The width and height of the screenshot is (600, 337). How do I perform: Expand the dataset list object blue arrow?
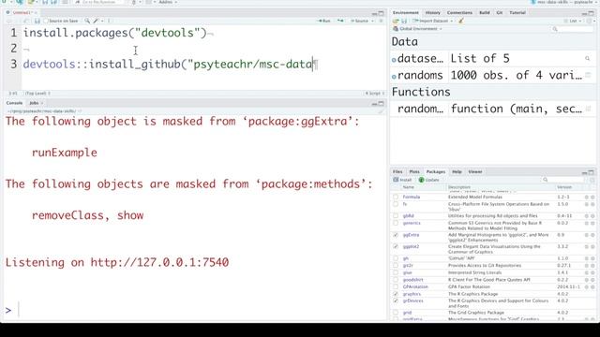[394, 60]
